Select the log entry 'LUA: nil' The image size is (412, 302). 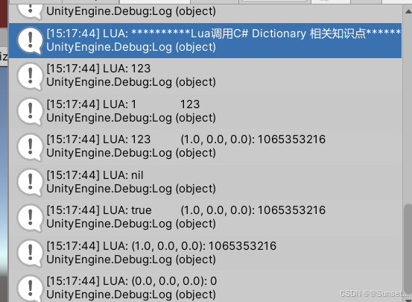point(205,182)
